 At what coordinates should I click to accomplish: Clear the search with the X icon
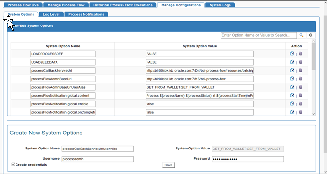click(x=311, y=35)
